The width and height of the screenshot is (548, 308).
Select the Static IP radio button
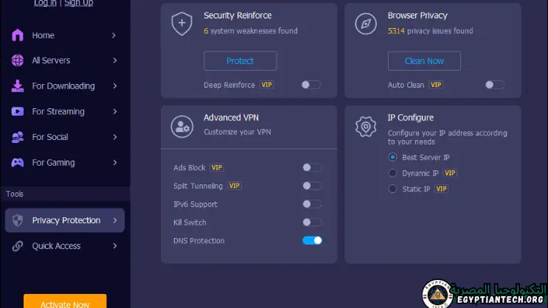pos(392,189)
